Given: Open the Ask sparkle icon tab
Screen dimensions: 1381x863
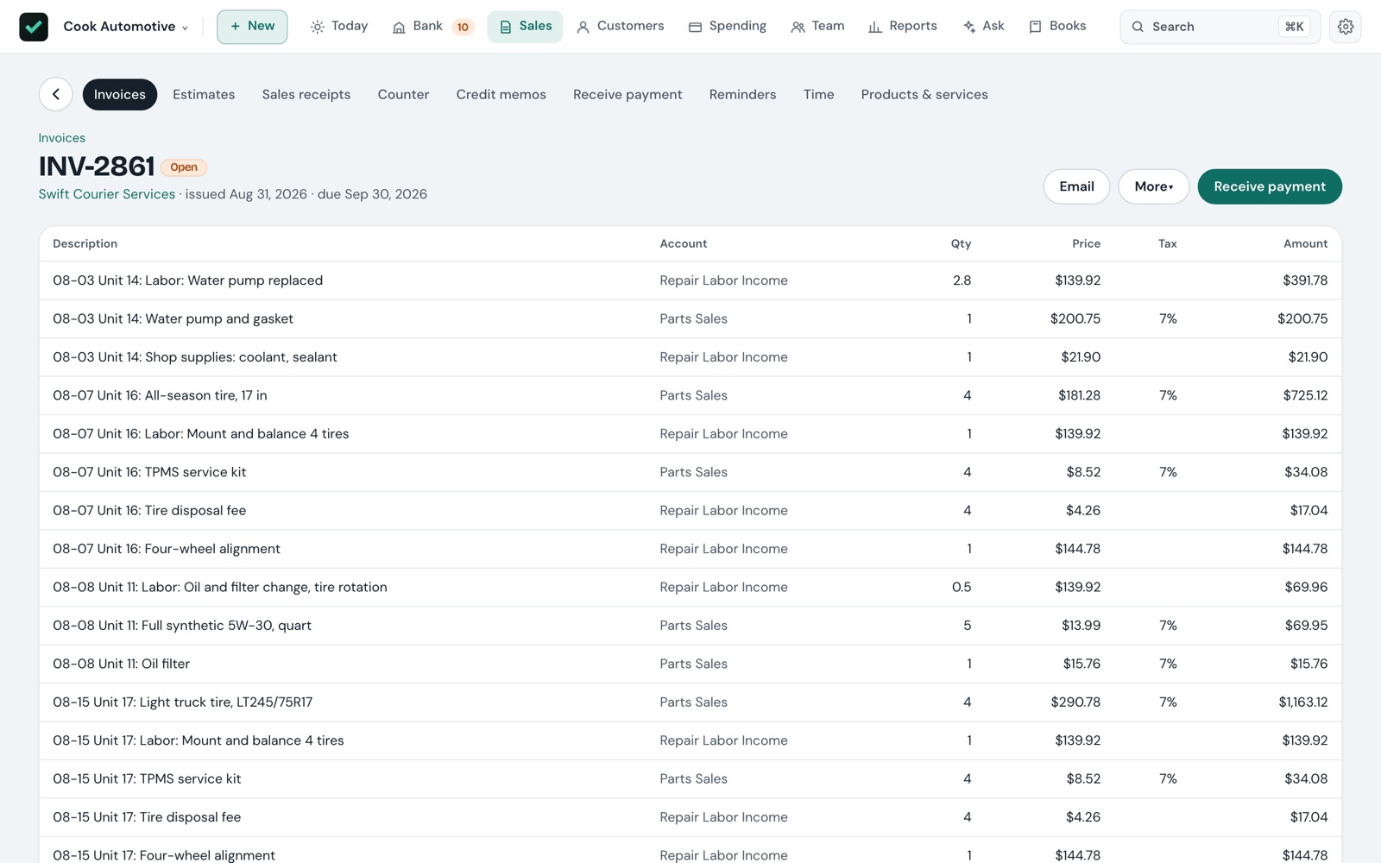Looking at the screenshot, I should coord(984,27).
